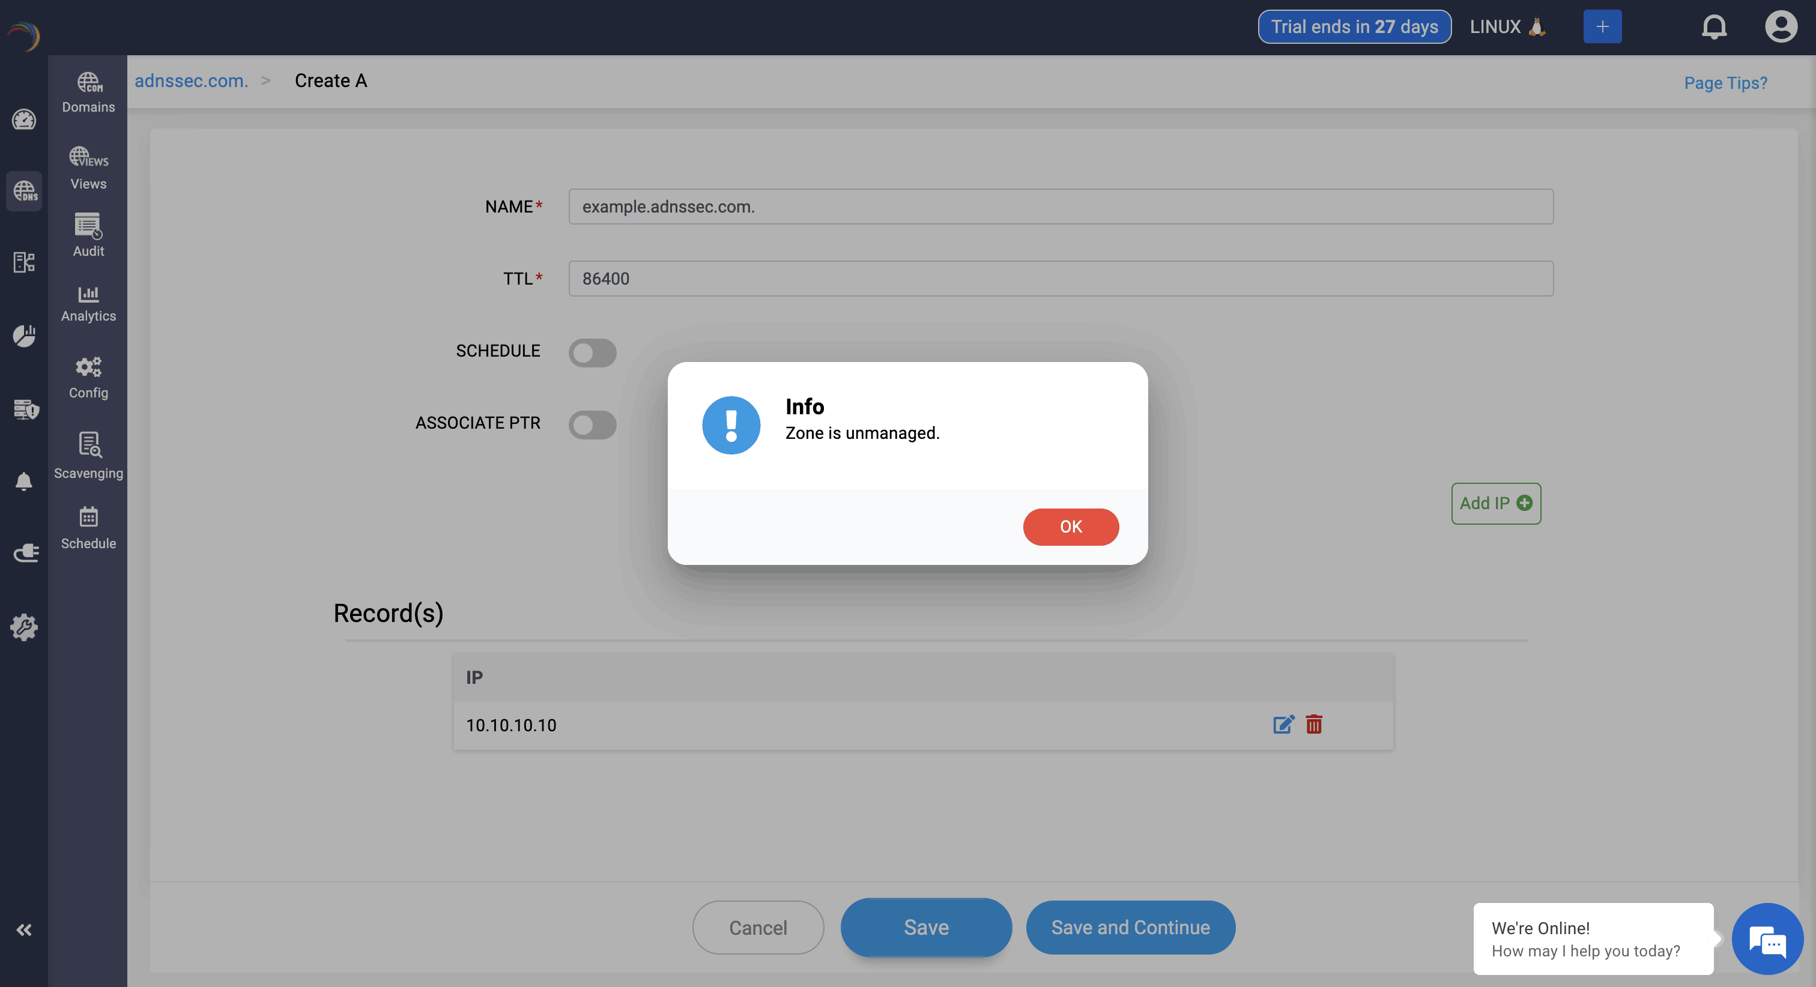The height and width of the screenshot is (987, 1816).
Task: Open the Scavenging section
Action: [x=88, y=456]
